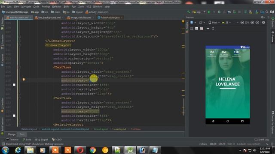275x154 pixels.
Task: Open Opera from the Windows taskbar
Action: (80, 150)
